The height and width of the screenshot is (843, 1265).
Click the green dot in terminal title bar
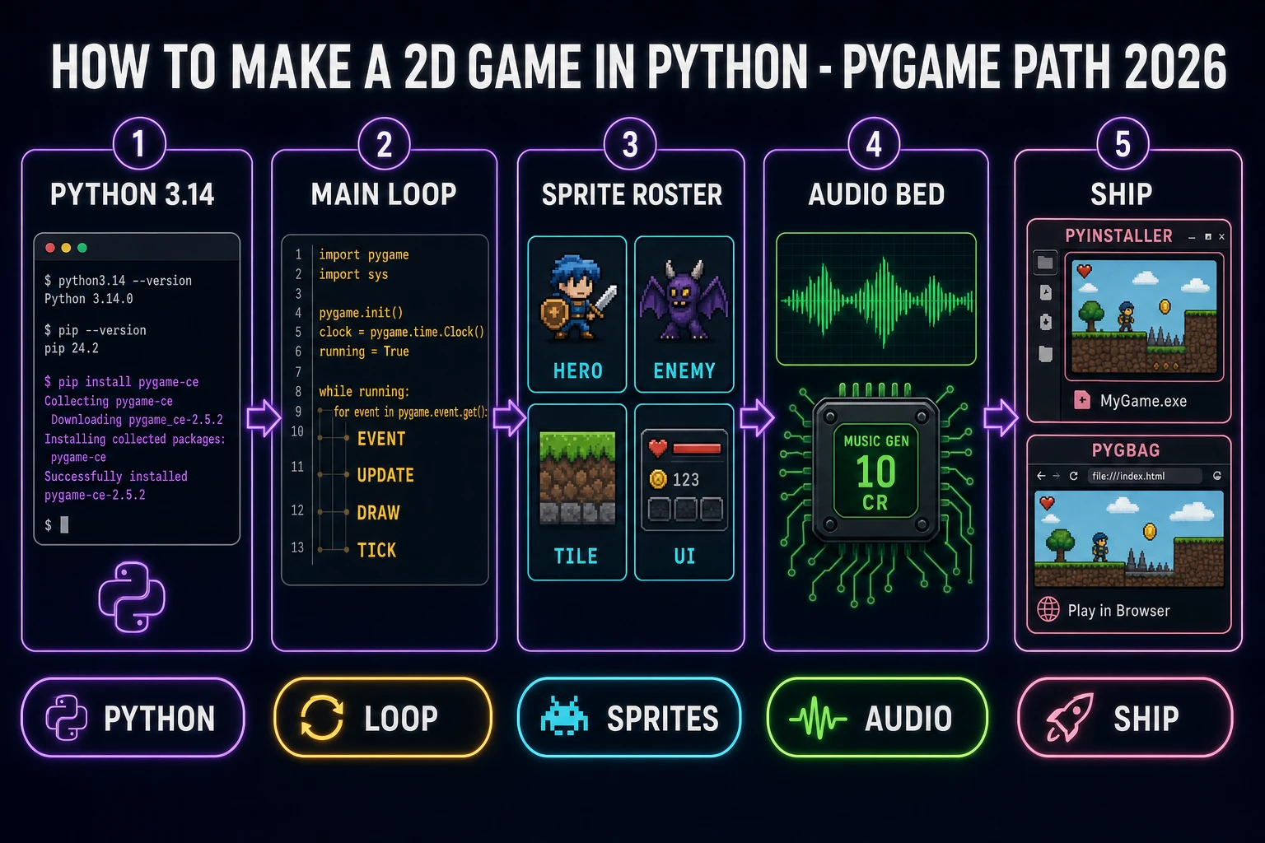point(82,248)
